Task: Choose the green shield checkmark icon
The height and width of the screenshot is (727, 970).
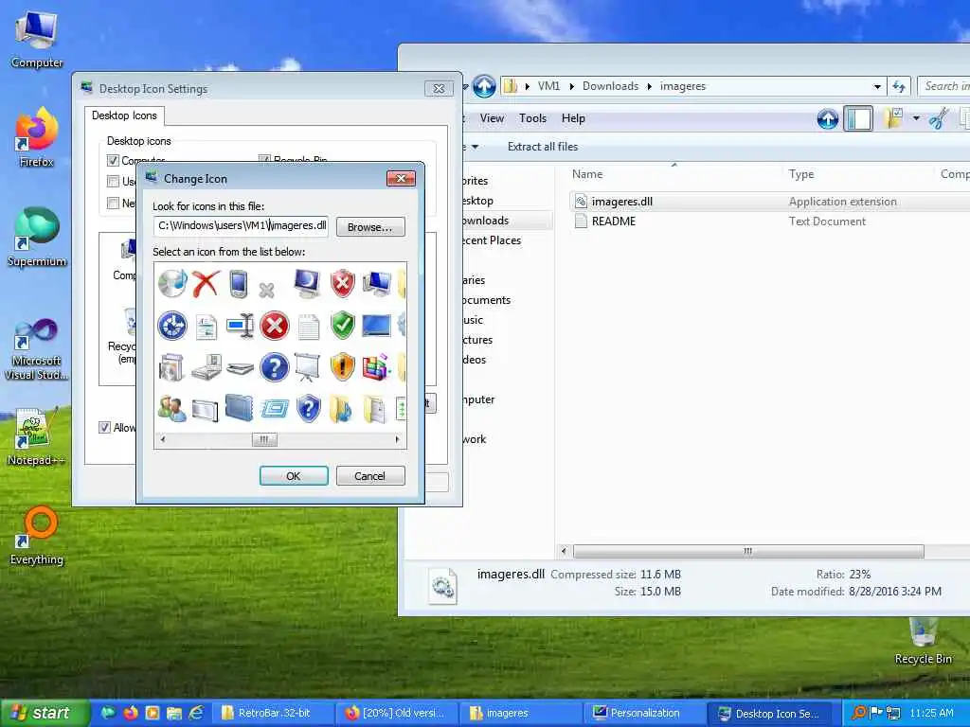Action: point(342,326)
